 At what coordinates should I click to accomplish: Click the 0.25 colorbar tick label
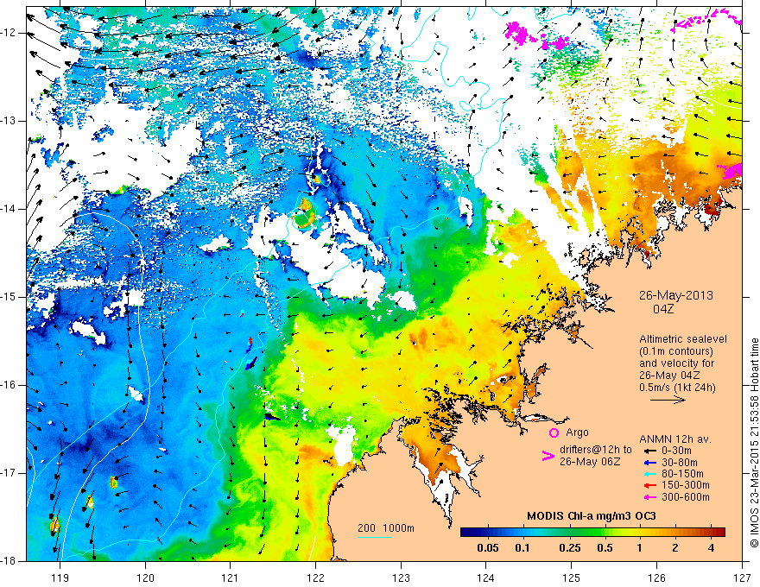pyautogui.click(x=569, y=548)
